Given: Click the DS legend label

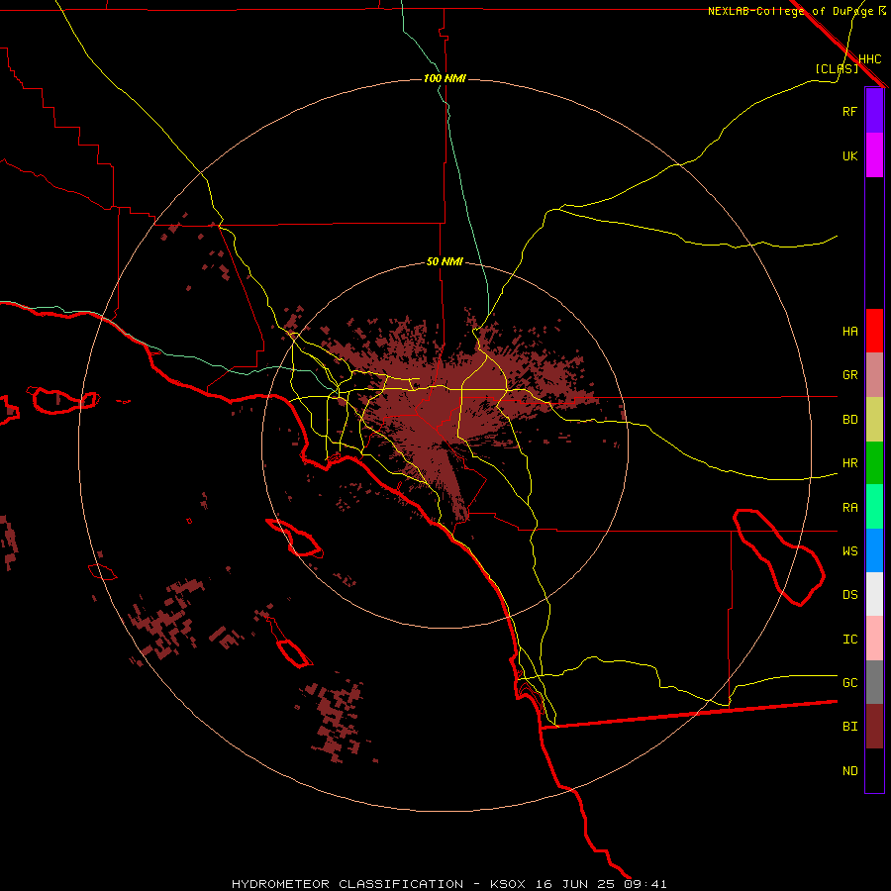Looking at the screenshot, I should [849, 595].
